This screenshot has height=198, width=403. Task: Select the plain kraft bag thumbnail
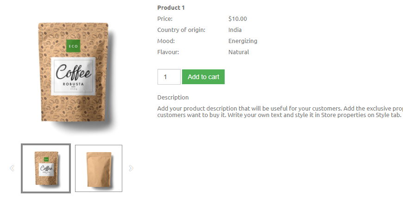pos(99,168)
